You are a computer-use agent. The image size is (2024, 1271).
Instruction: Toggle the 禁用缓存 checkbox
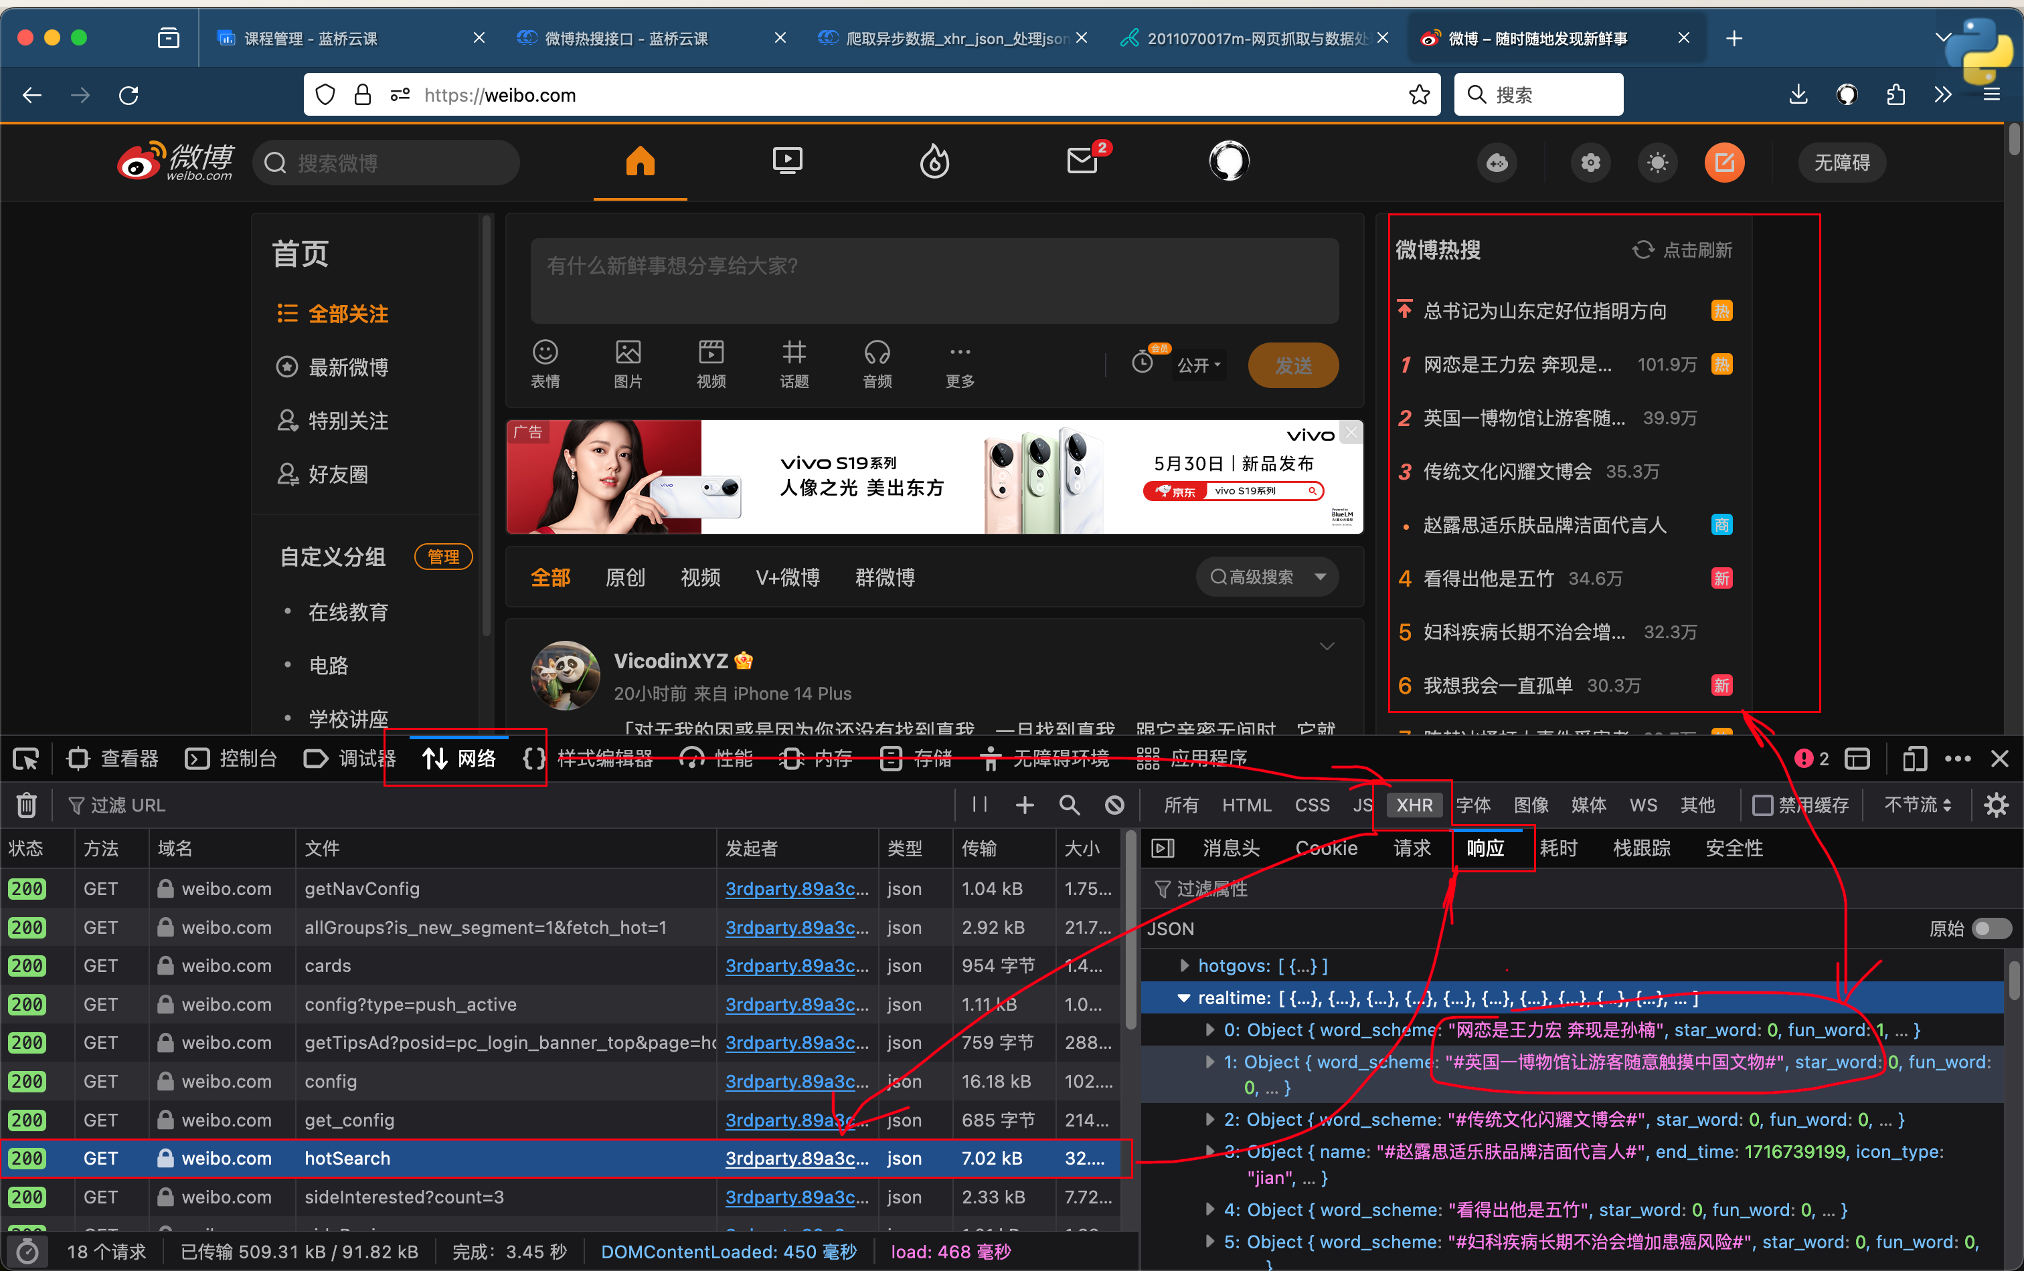(x=1762, y=805)
